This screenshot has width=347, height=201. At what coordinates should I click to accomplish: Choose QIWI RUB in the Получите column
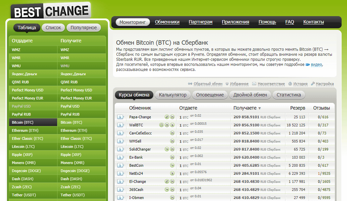tap(69, 82)
